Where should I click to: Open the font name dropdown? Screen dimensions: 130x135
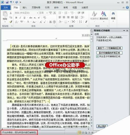tap(37, 13)
